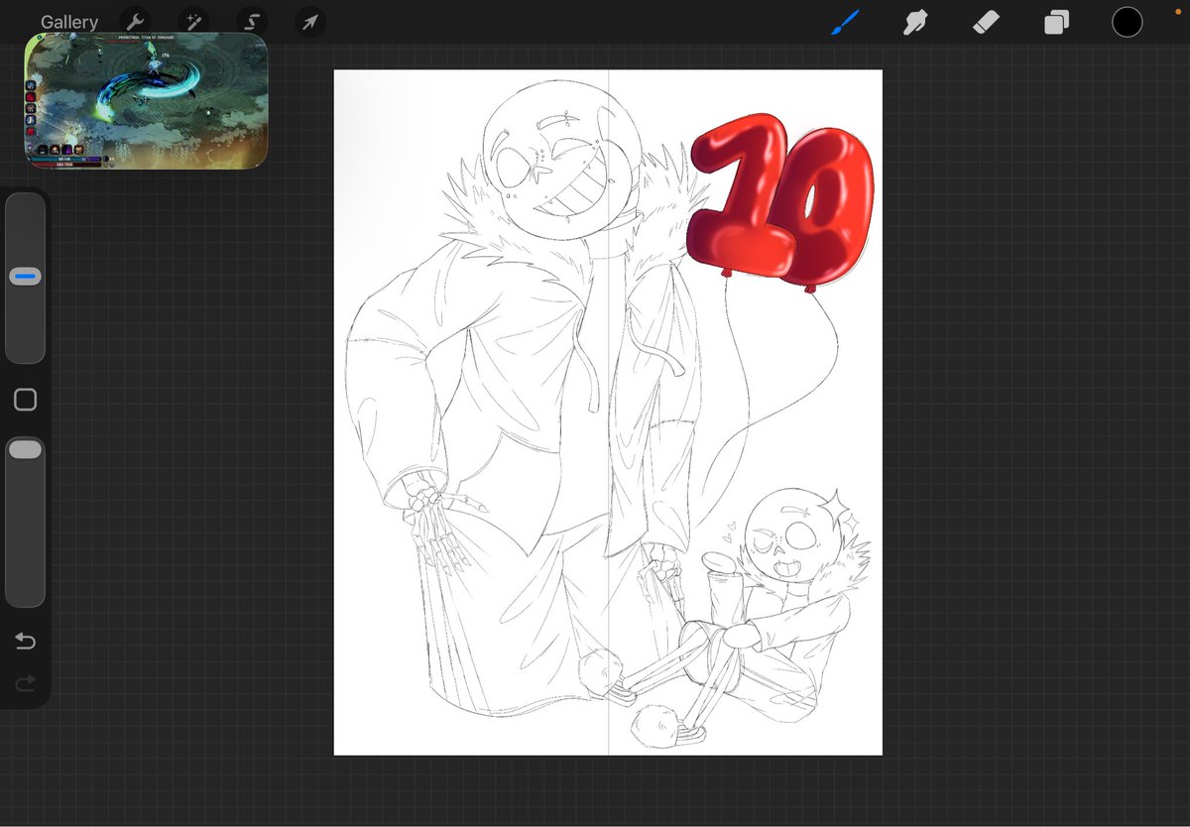Image resolution: width=1190 pixels, height=827 pixels.
Task: Select the Selection S-shaped tool
Action: pos(252,22)
